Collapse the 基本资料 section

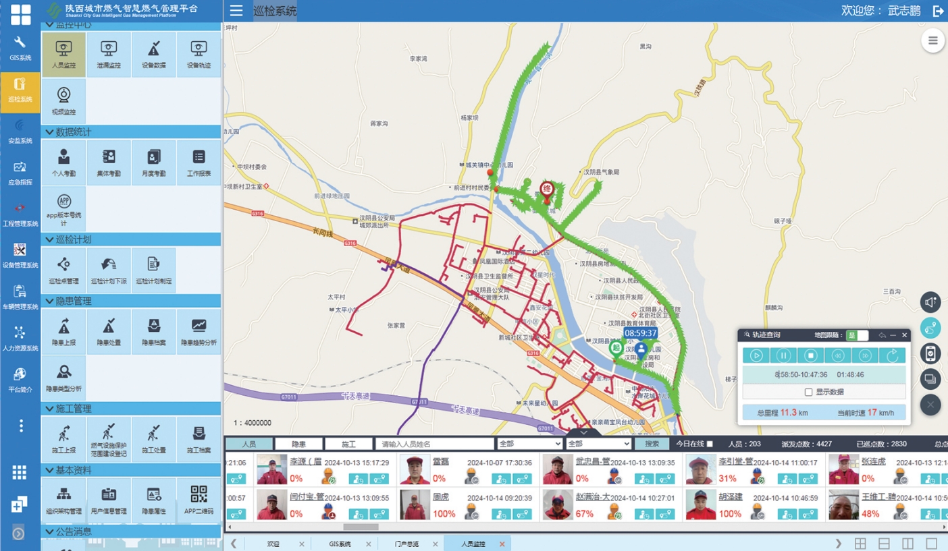(x=131, y=470)
